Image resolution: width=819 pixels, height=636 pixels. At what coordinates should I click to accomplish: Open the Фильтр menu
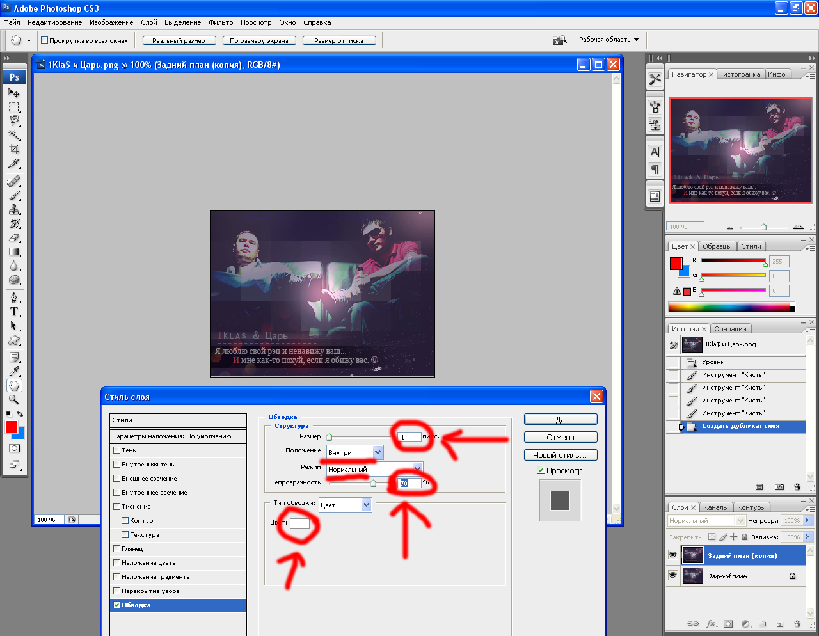pyautogui.click(x=221, y=22)
